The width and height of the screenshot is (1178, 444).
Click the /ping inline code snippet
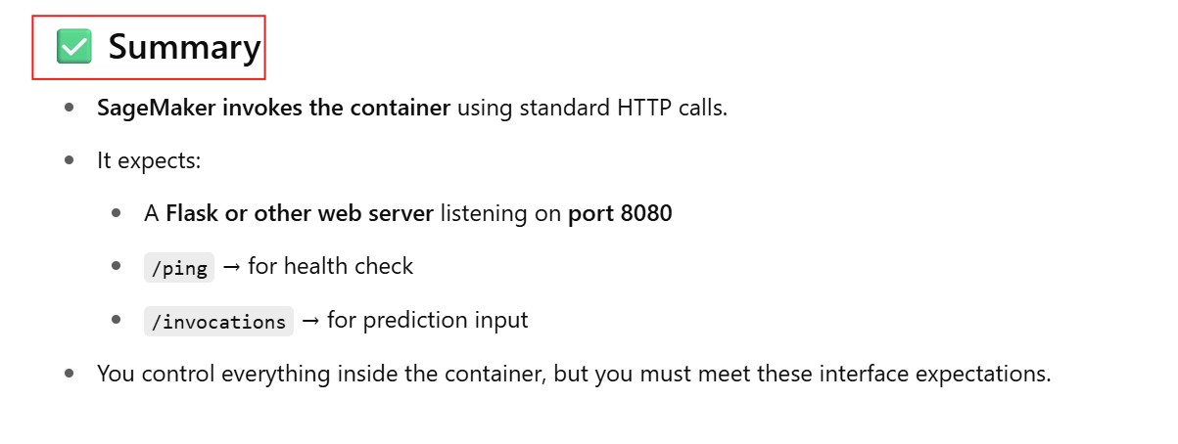[178, 267]
